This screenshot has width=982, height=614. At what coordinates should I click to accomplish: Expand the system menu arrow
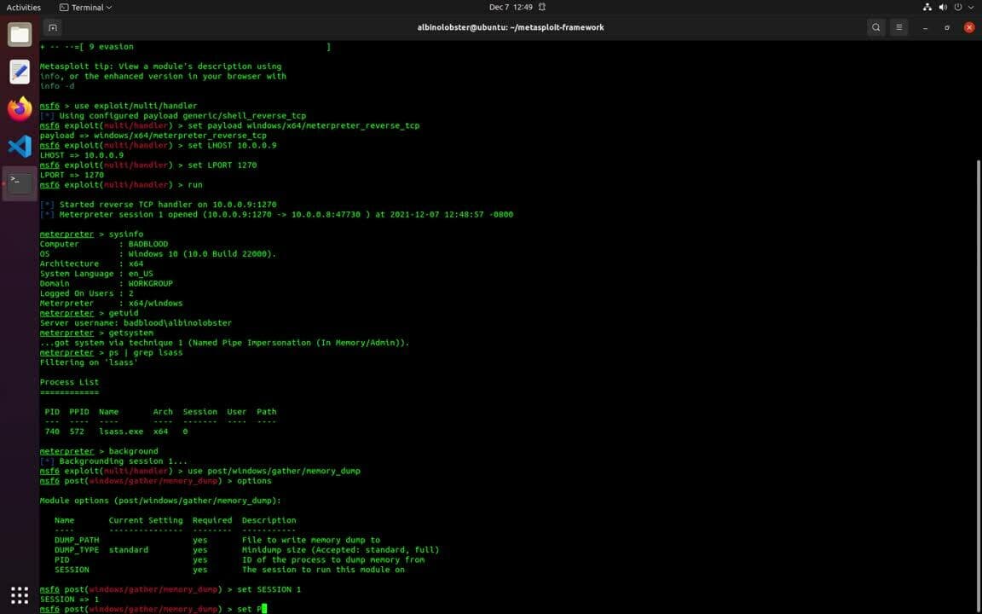click(x=972, y=8)
